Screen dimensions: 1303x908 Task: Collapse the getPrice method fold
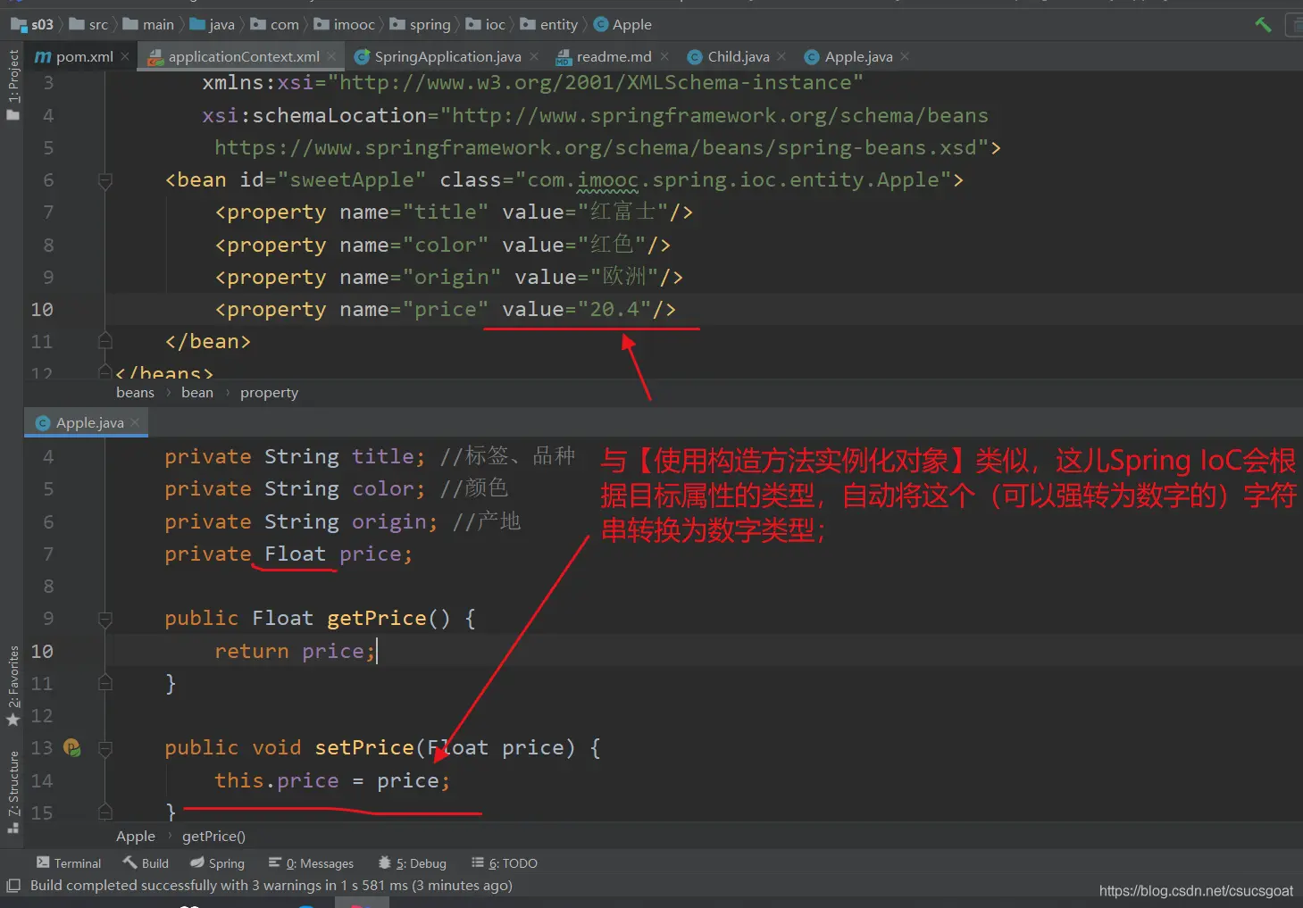104,619
